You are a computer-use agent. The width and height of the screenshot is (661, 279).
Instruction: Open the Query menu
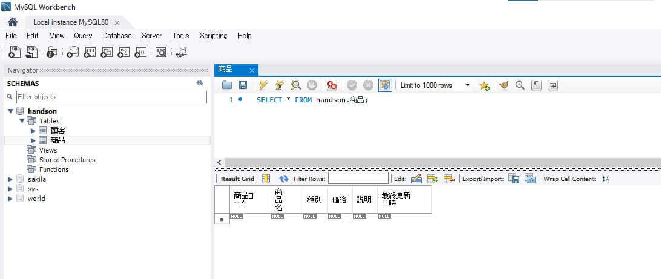pos(83,36)
